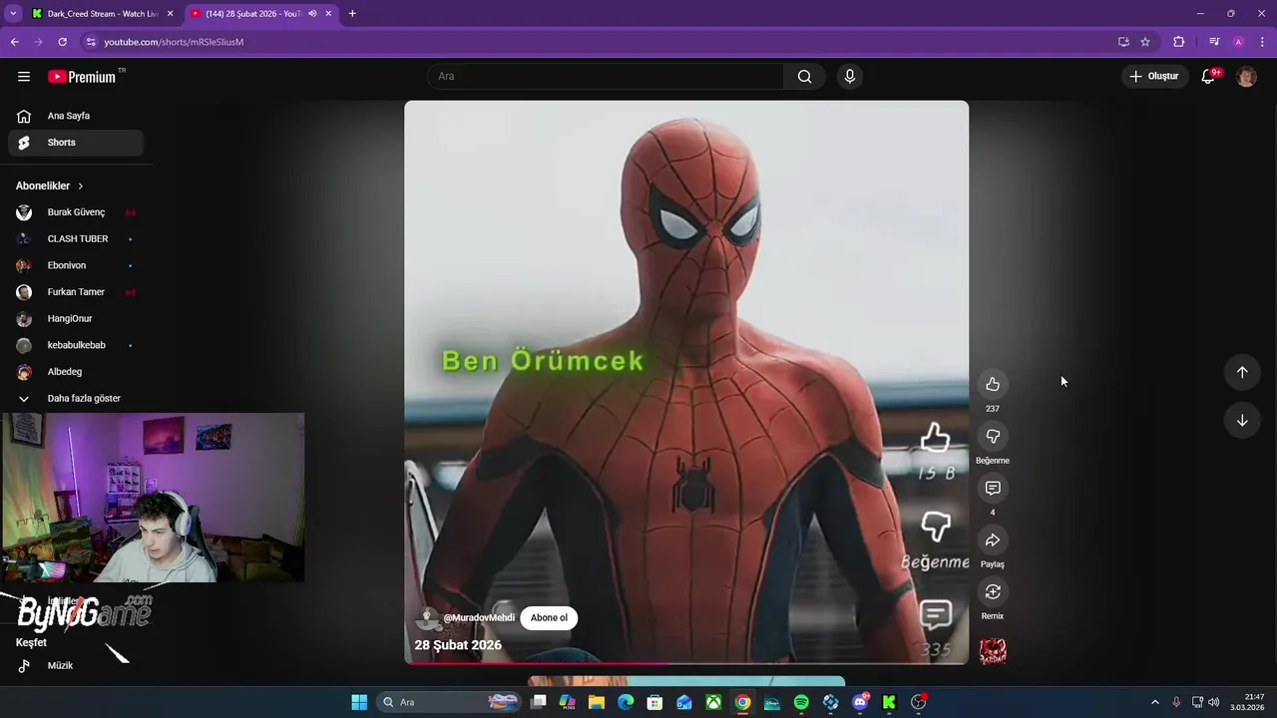Open Ebonivon channel
The height and width of the screenshot is (718, 1277).
pyautogui.click(x=76, y=265)
